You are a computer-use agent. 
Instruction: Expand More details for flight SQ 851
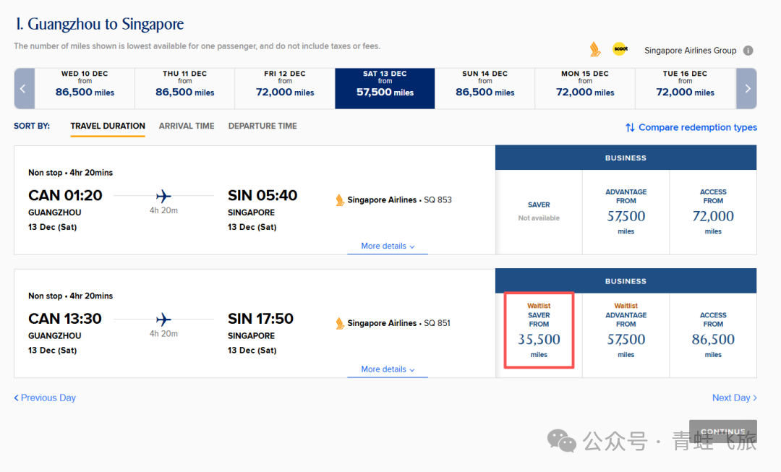coord(388,369)
